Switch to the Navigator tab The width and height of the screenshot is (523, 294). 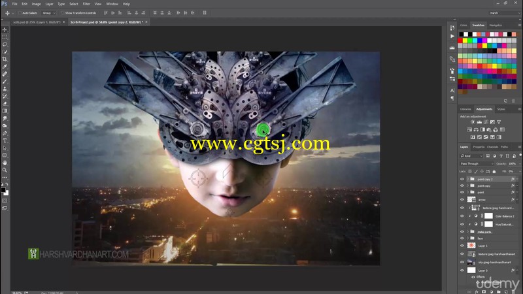point(496,25)
